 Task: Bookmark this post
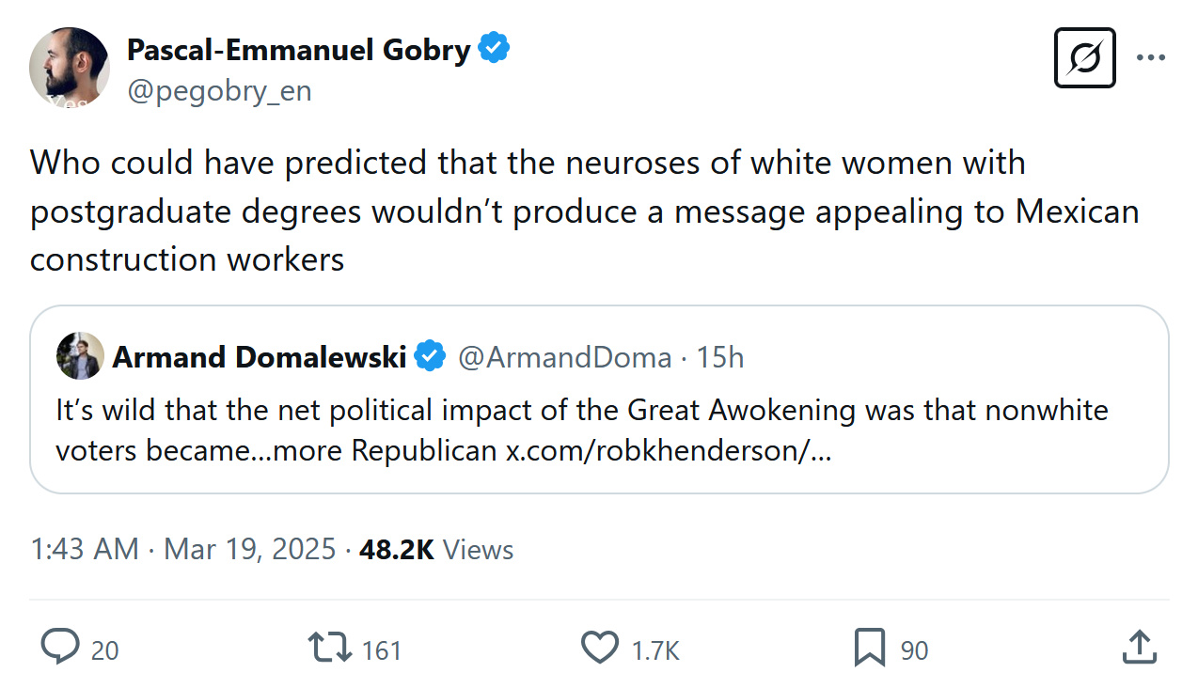[869, 648]
